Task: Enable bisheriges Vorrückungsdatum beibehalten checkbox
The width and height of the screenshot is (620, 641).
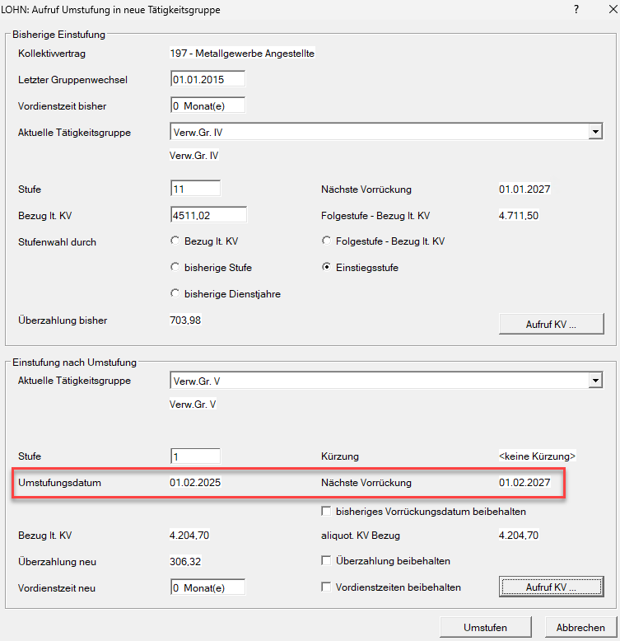Action: 327,512
